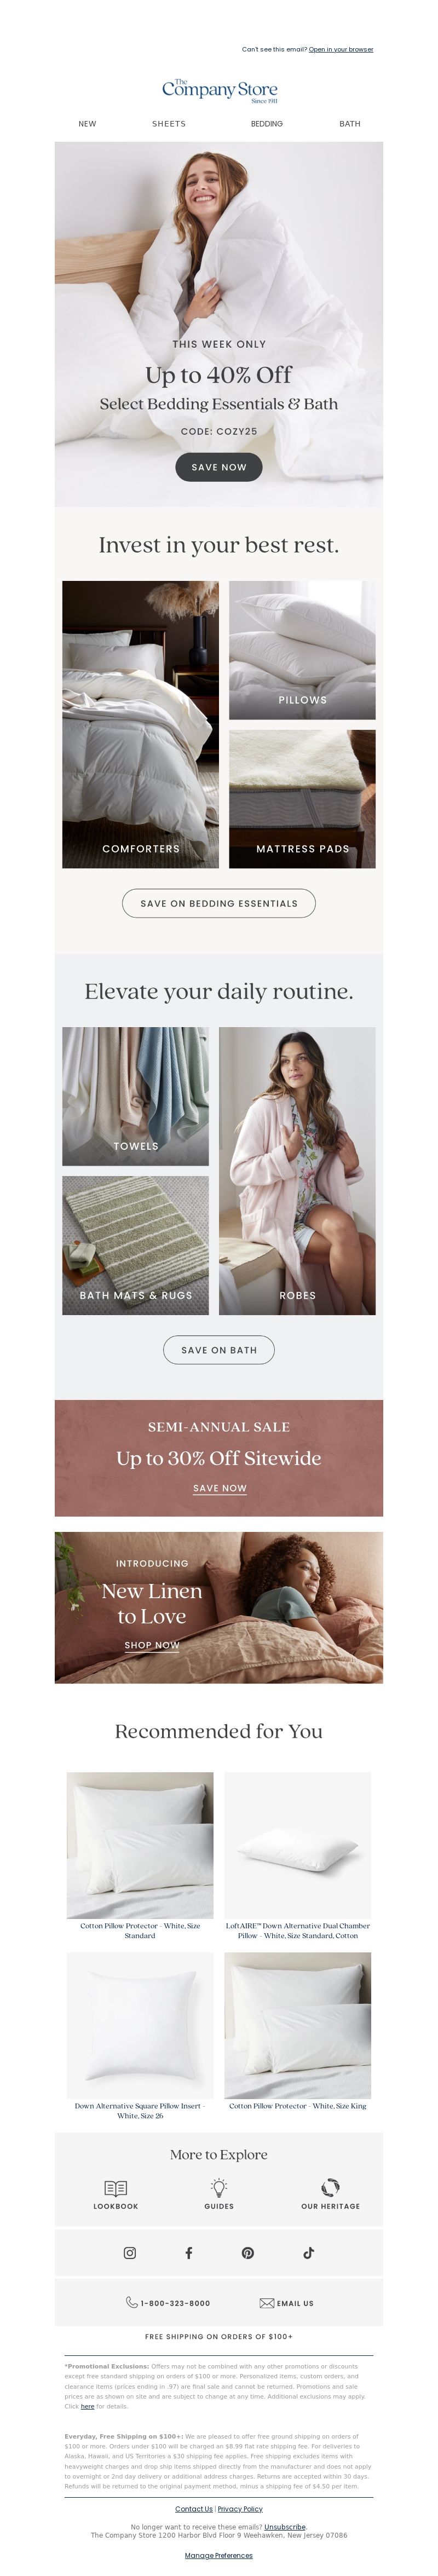Select the Robes category image

(x=297, y=1171)
